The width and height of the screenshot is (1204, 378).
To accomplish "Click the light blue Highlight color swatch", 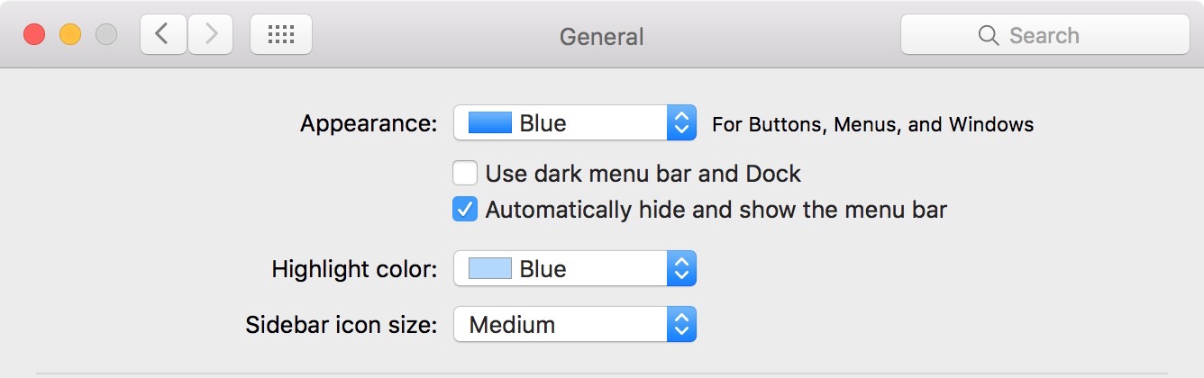I will point(490,268).
